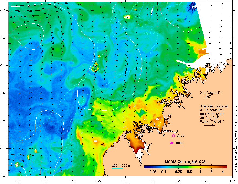Image resolution: width=238 pixels, height=184 pixels.
Task: Click the colorbar tick label '0.05'
Action: click(153, 172)
